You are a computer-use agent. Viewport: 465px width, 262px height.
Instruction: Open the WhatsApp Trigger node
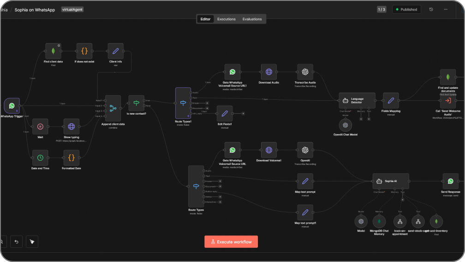tap(12, 106)
